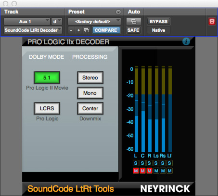Viewport: 218px width, 196px height.
Task: Click the PRO LOGIC IIx DECODER heading
Action: pos(68,42)
